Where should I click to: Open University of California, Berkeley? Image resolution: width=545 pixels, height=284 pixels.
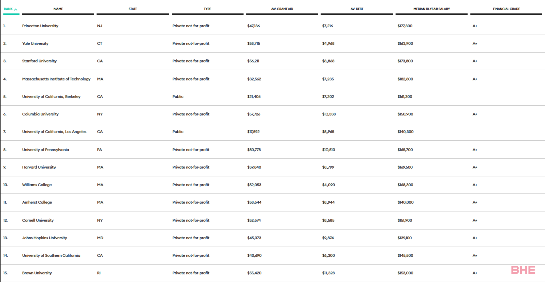pos(51,97)
